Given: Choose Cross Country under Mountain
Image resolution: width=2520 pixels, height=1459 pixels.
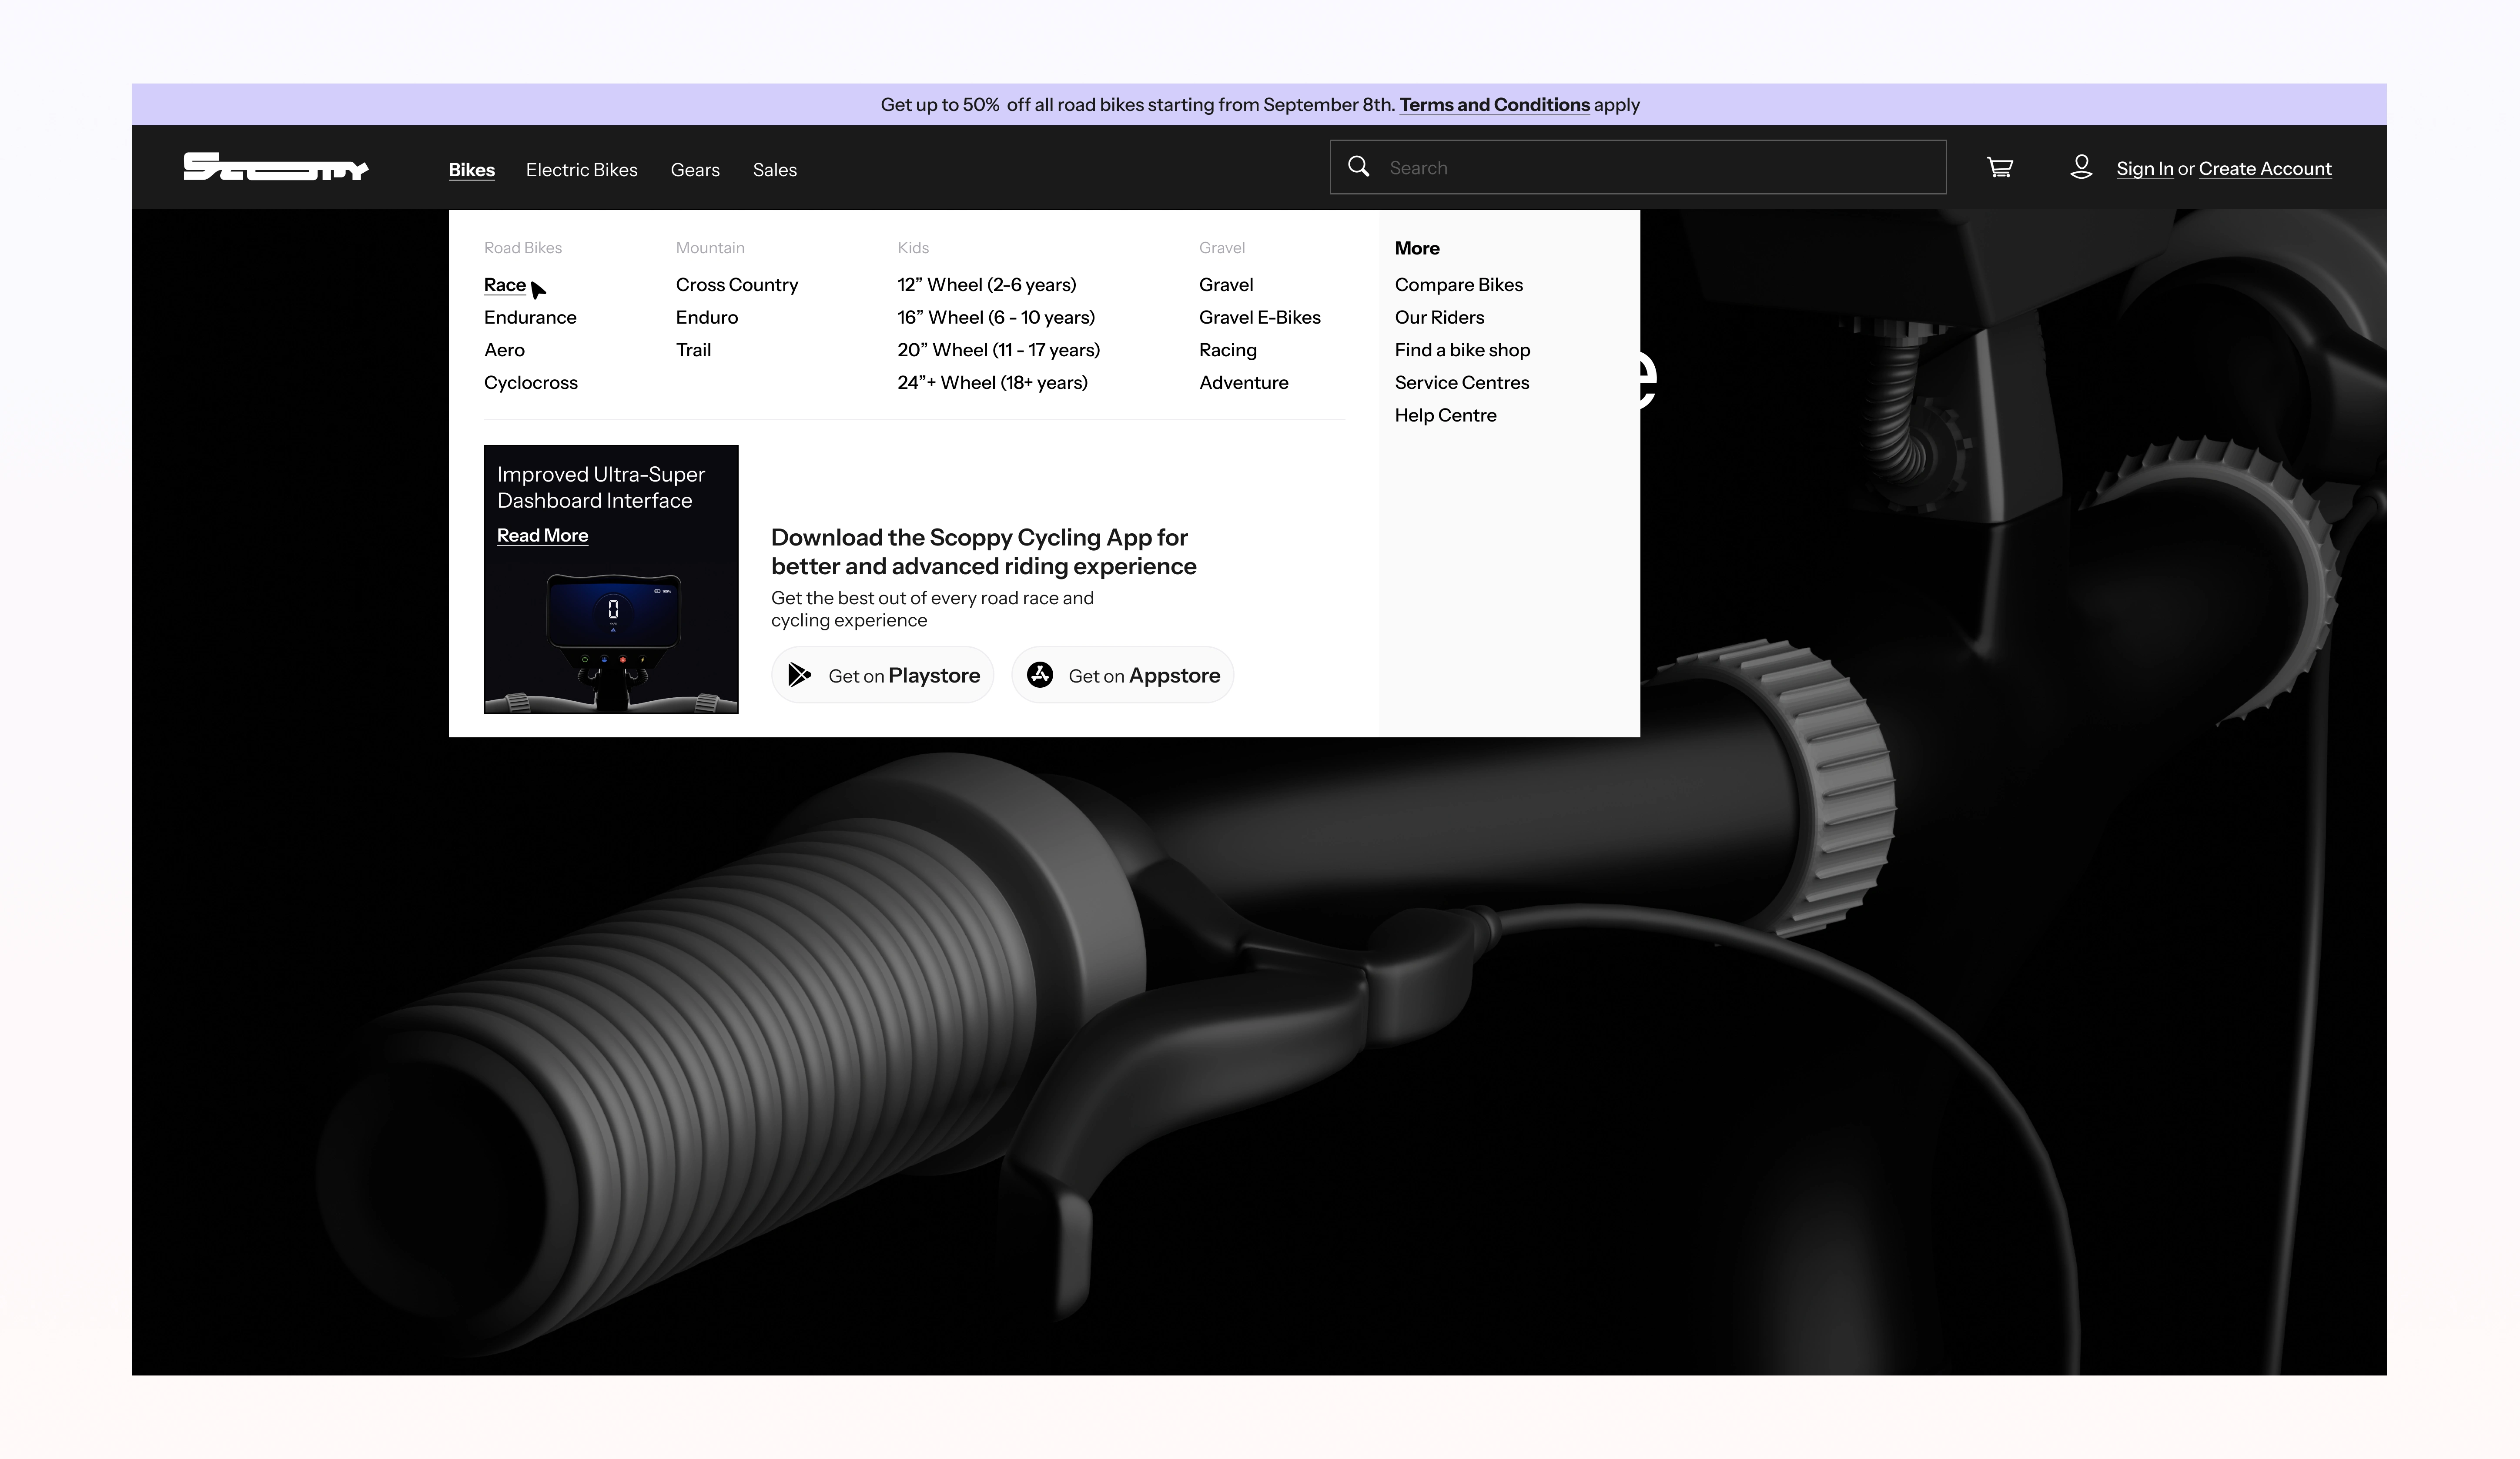Looking at the screenshot, I should pyautogui.click(x=736, y=285).
